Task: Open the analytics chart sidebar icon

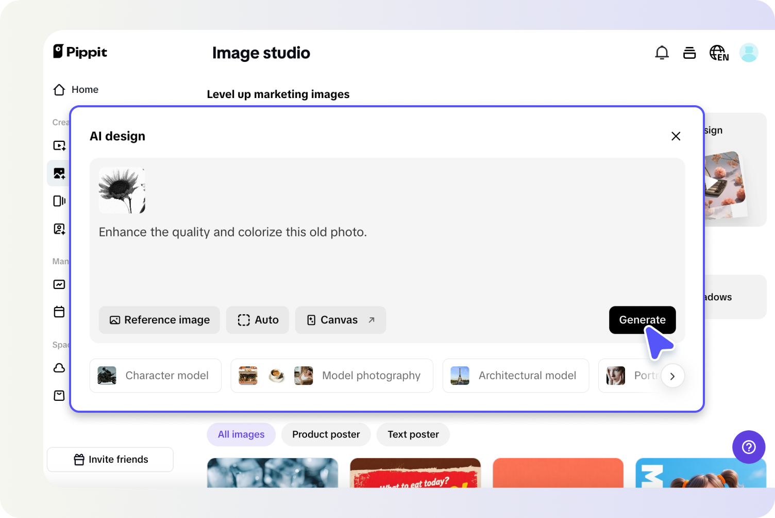Action: point(59,284)
